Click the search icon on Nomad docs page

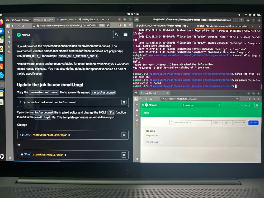[116, 34]
